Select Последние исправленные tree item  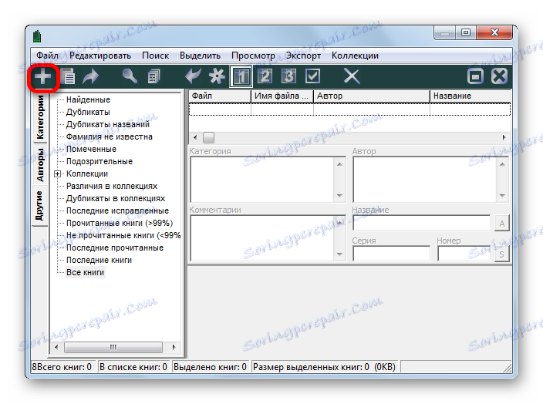coord(117,210)
